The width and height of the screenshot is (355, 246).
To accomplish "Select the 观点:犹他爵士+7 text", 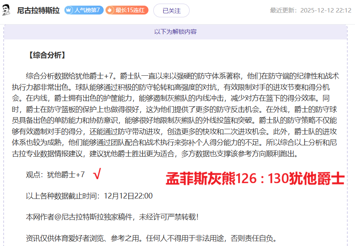I will tap(55, 175).
